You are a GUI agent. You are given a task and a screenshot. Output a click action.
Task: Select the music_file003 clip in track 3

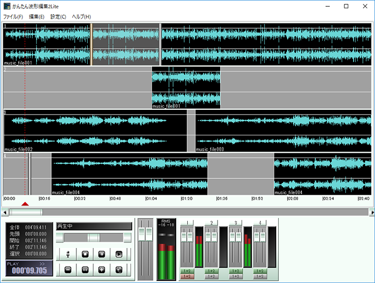[x=283, y=131]
